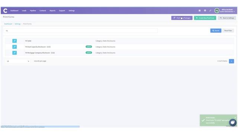Edit the TX Mortgage Company Disclosure pencil icon
Screen dimensions: 238x134
click(x=15, y=53)
